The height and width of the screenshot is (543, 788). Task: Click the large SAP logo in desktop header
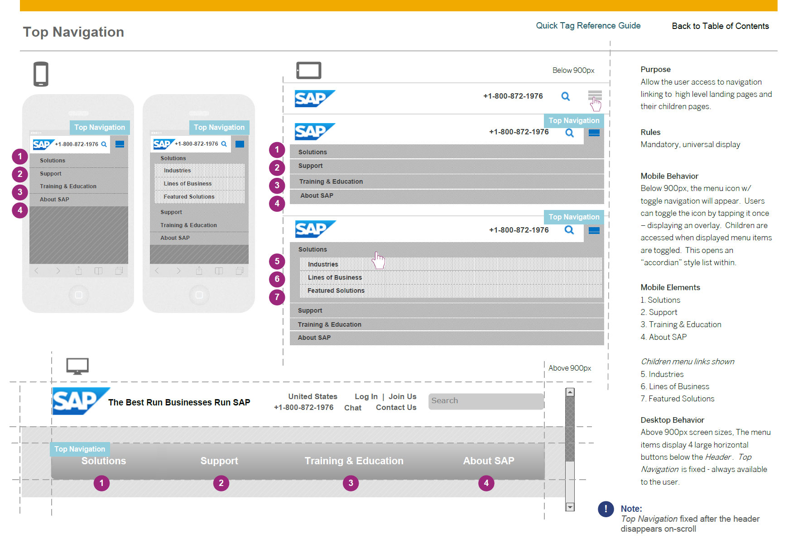(81, 401)
